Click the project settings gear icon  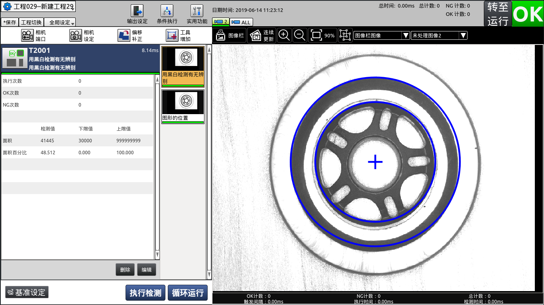tap(7, 7)
